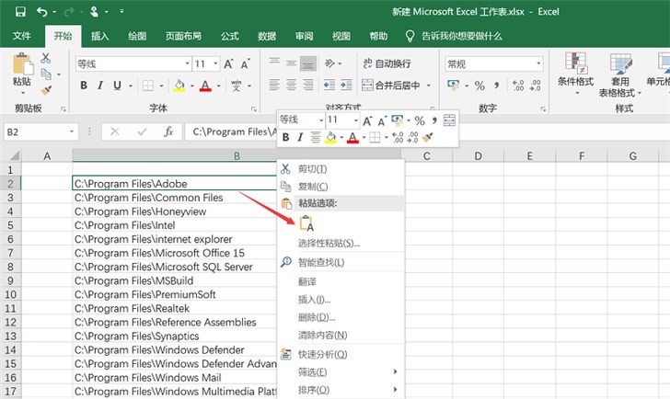Click the red font color button in ribbon
This screenshot has height=399, width=670.
pos(204,85)
